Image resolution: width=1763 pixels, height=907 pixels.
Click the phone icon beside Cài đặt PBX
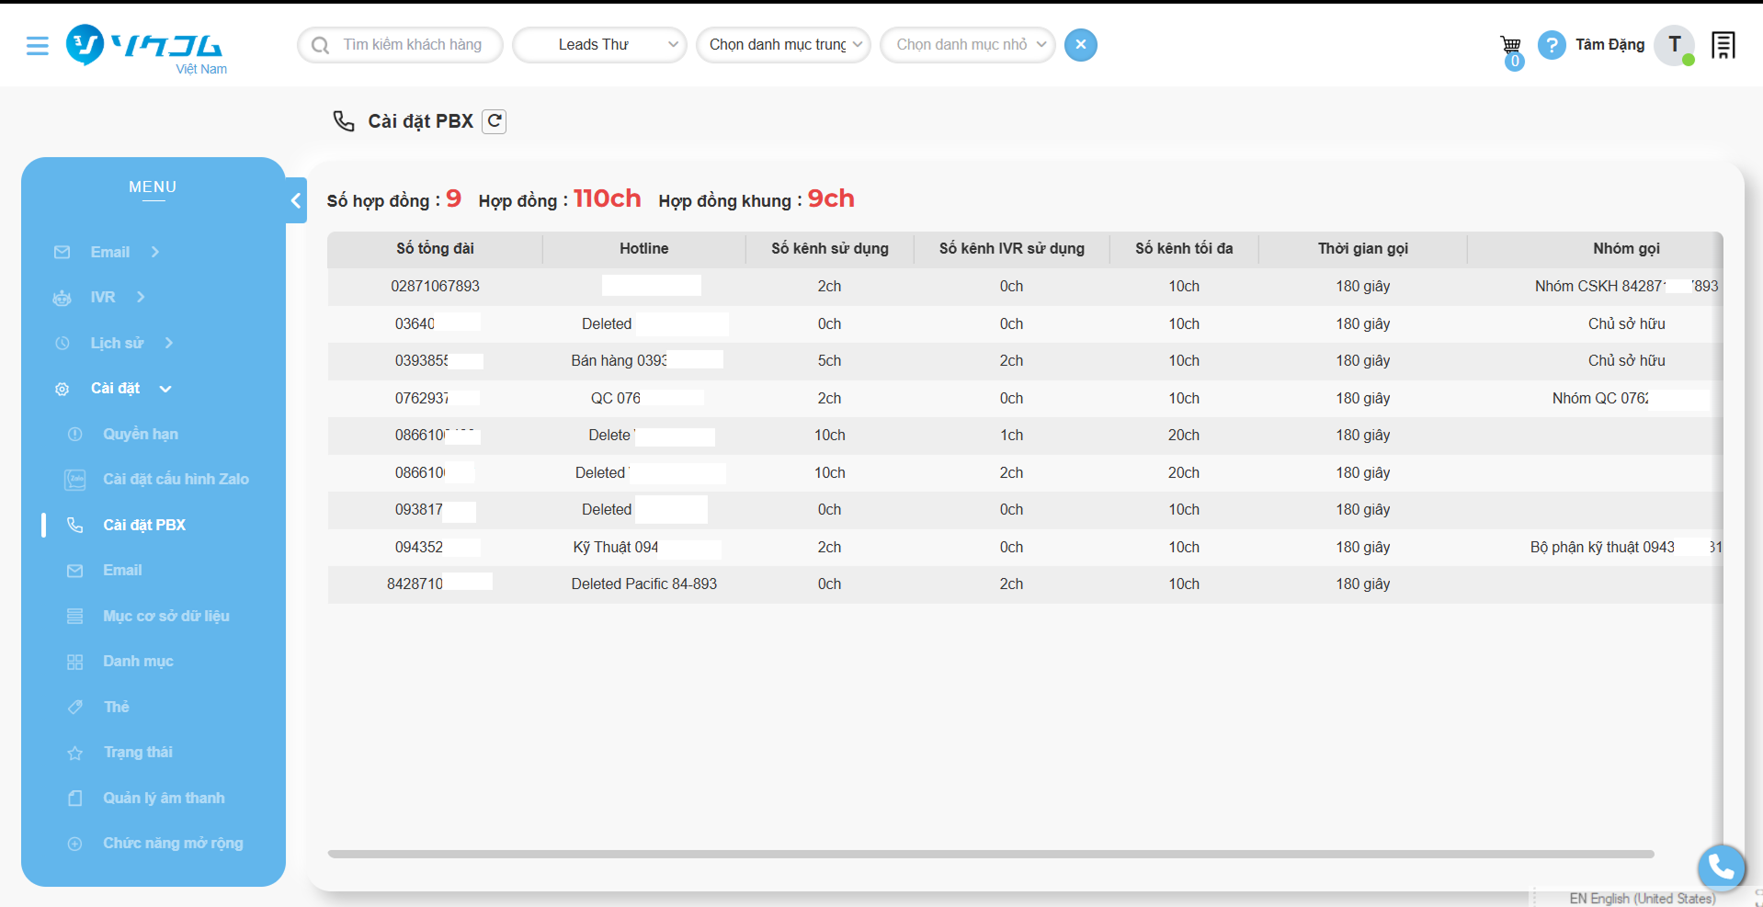(344, 121)
